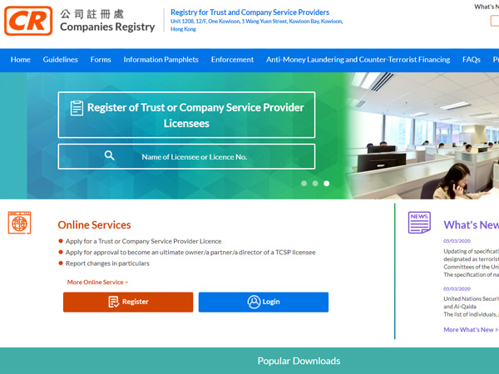Click the What's New newspaper icon
Viewport: 499px width, 374px height.
(x=419, y=223)
